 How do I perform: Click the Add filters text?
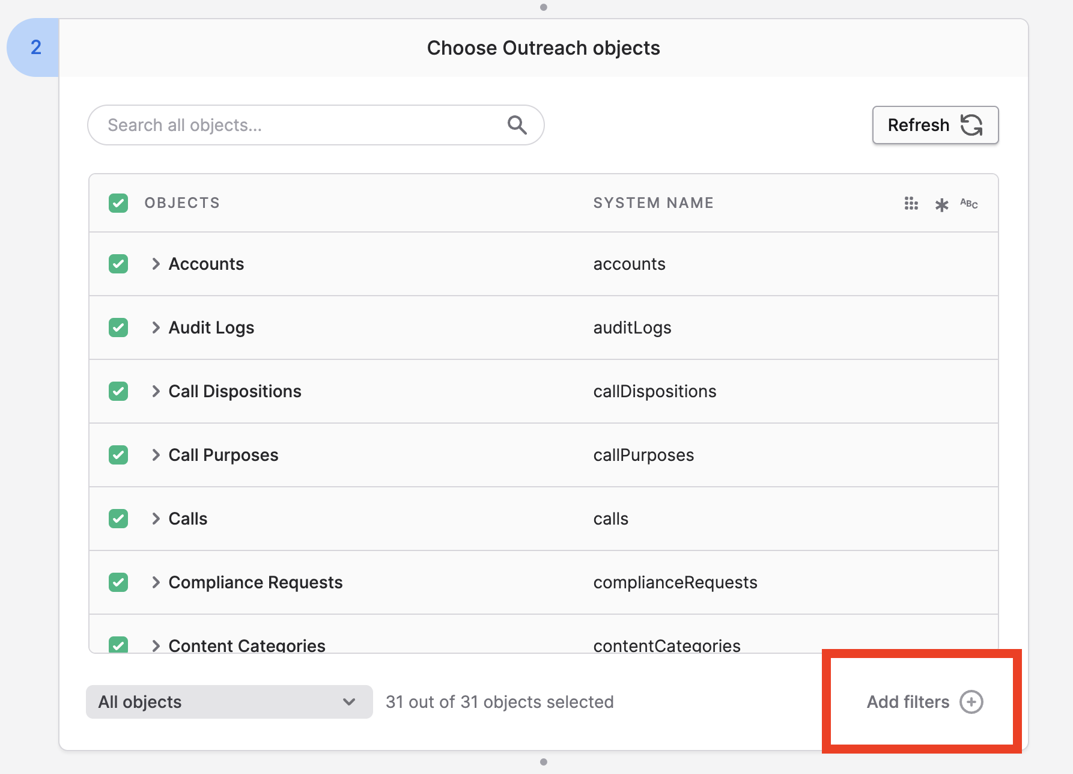(x=908, y=702)
